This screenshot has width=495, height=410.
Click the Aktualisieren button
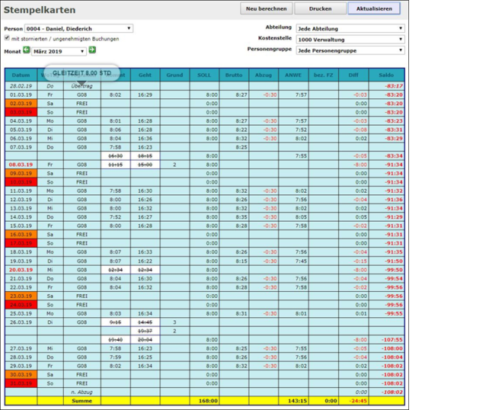[x=374, y=9]
